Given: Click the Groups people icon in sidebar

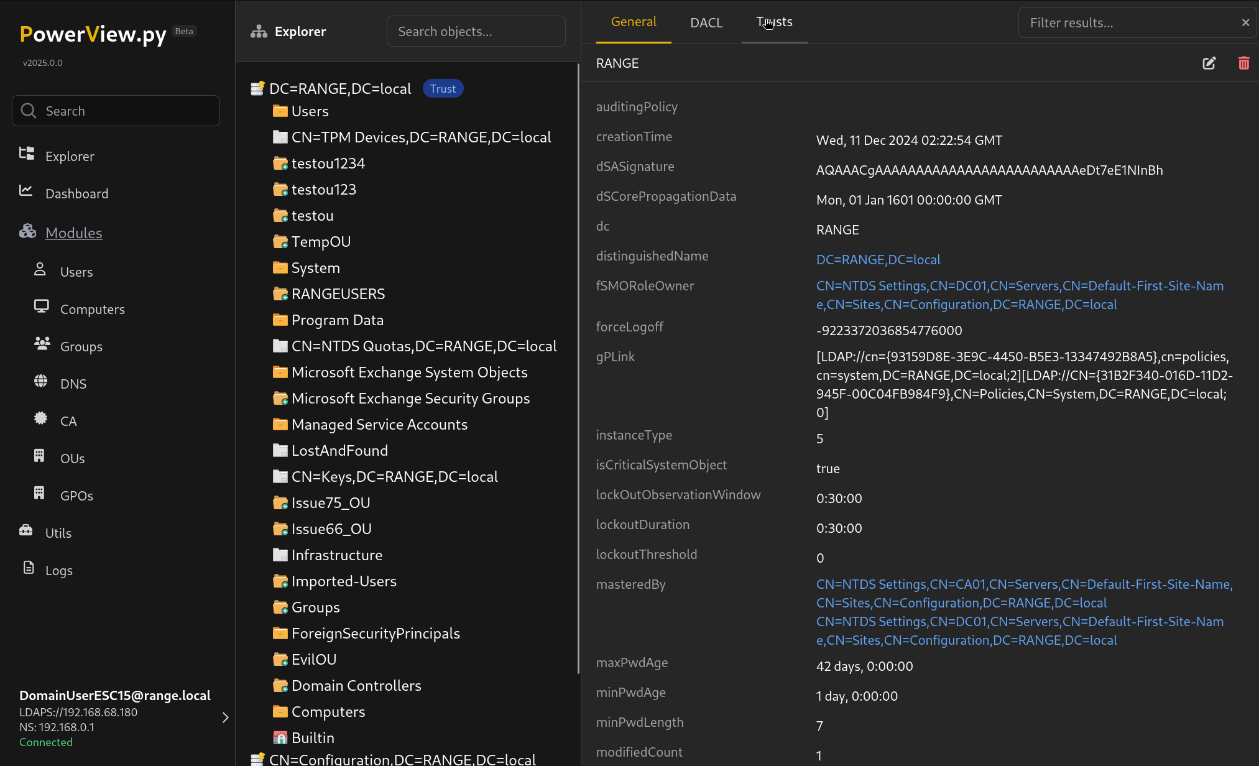Looking at the screenshot, I should coord(42,344).
